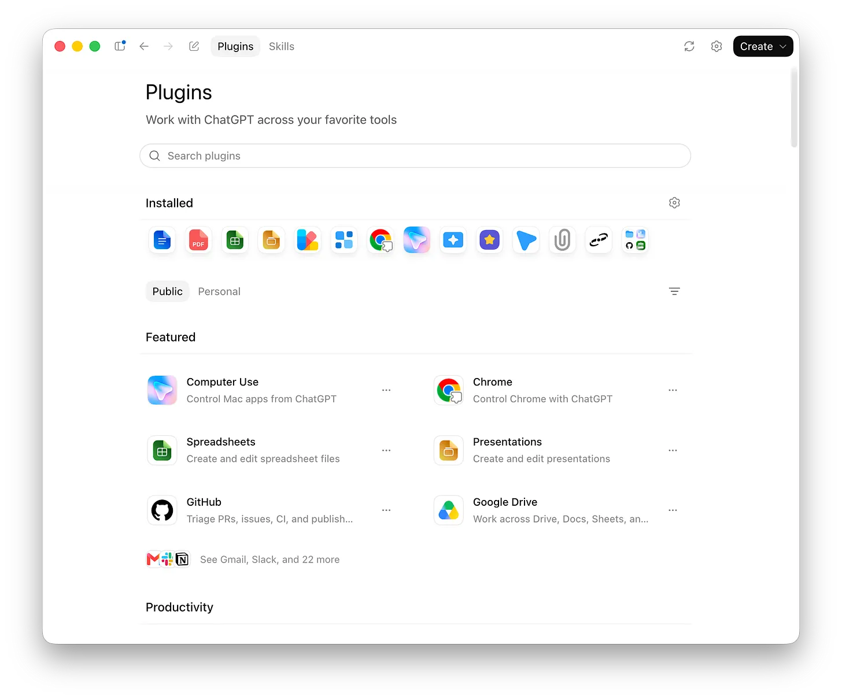Click "Control Chrome with ChatGPT" description
The height and width of the screenshot is (700, 842).
coord(542,399)
